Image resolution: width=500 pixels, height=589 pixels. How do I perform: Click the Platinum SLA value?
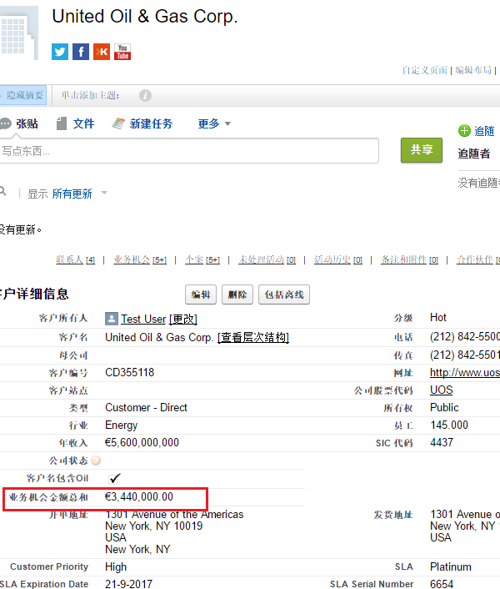(451, 566)
